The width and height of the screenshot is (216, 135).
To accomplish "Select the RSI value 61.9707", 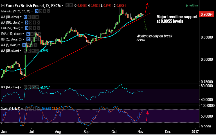I will 45,87.
